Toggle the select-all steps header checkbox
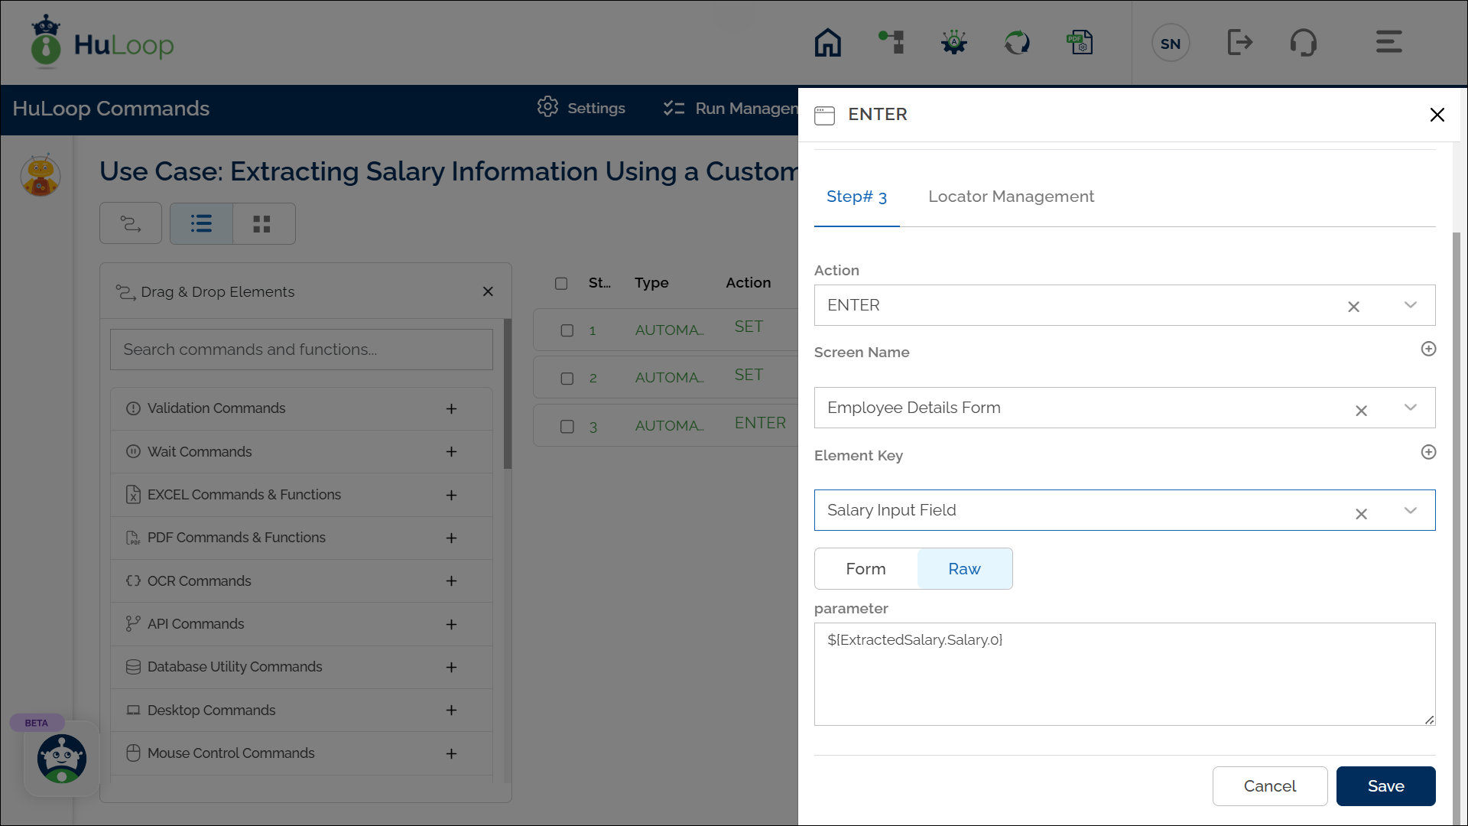 point(561,284)
